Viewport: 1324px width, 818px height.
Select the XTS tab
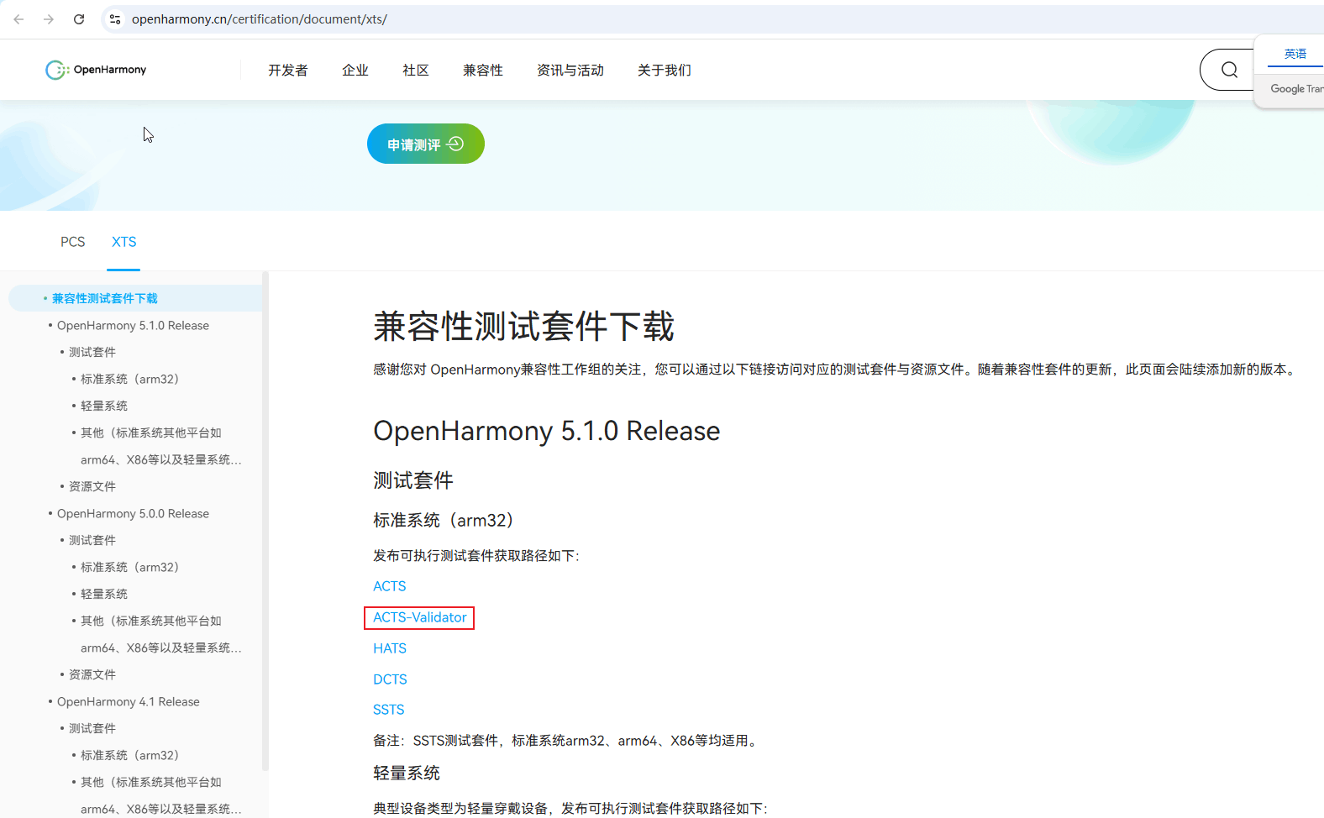tap(123, 242)
